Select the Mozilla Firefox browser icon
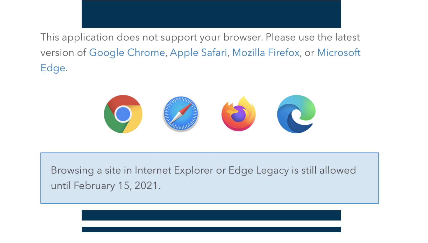 pyautogui.click(x=238, y=114)
